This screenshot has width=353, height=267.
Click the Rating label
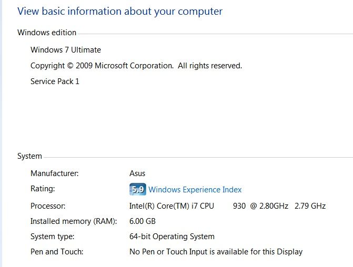coord(43,189)
